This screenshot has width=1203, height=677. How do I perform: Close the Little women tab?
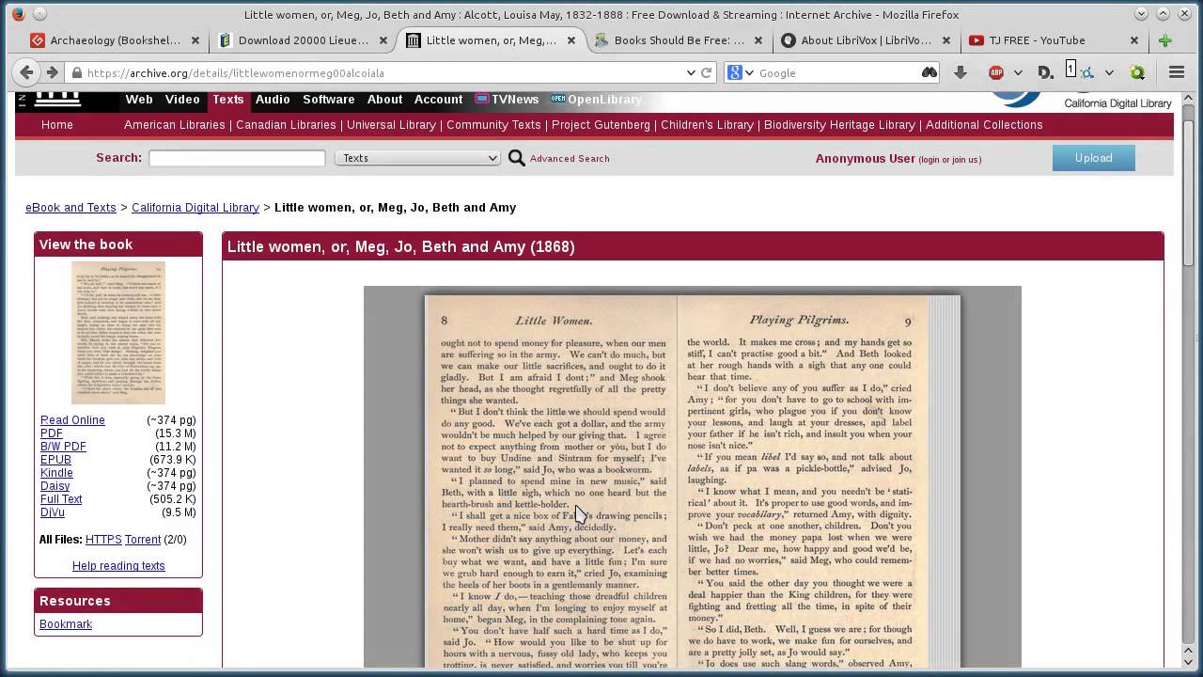570,40
